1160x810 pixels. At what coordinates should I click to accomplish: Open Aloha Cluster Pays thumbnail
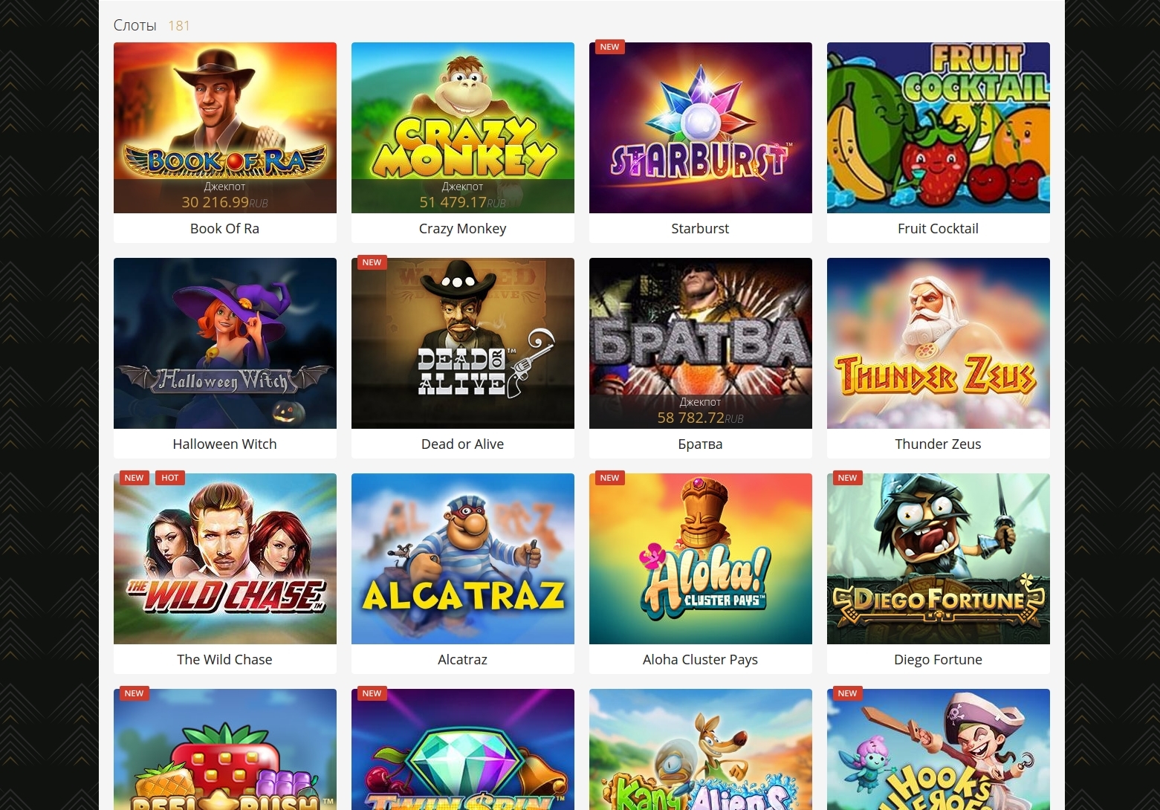click(700, 559)
